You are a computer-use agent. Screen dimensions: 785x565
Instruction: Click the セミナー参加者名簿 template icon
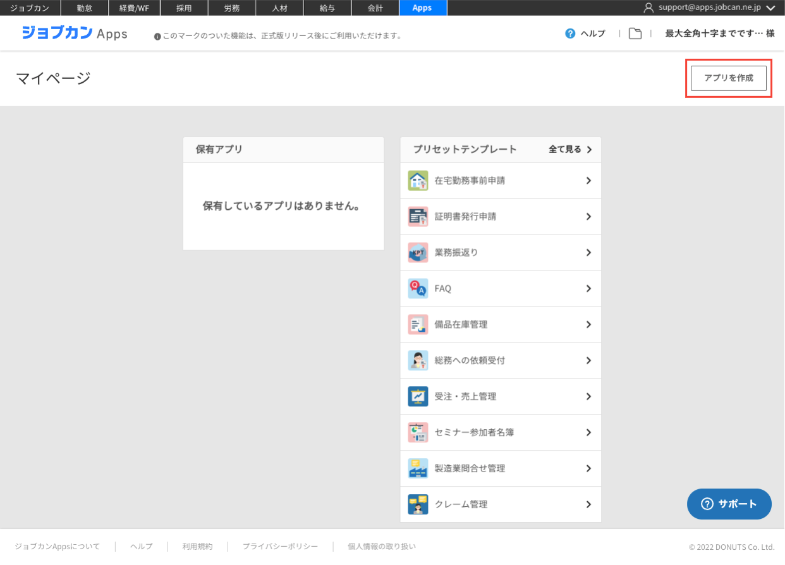418,433
